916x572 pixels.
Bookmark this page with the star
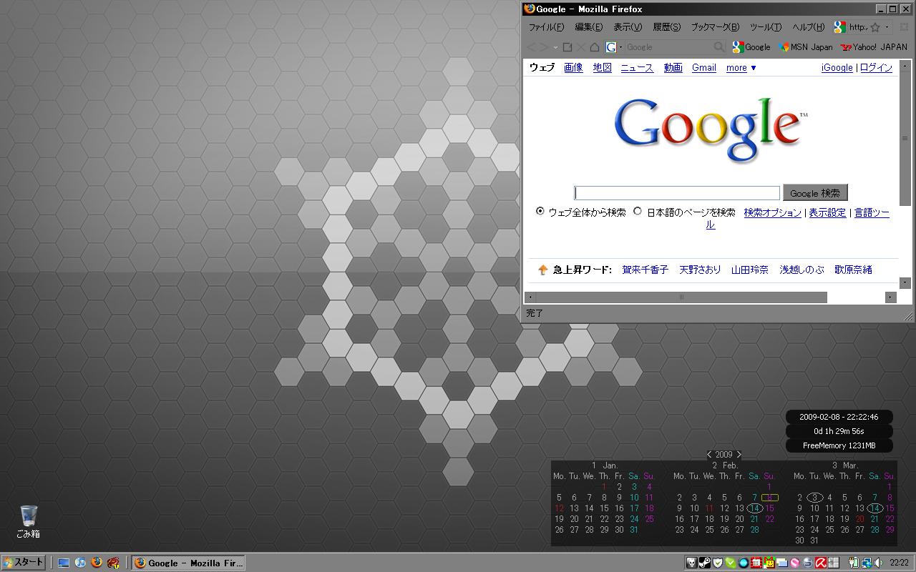click(x=874, y=27)
